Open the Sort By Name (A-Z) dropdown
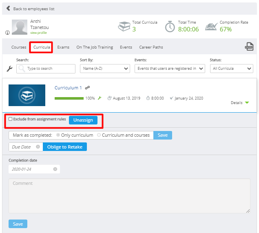Screen dimensions: 259x233 point(105,69)
